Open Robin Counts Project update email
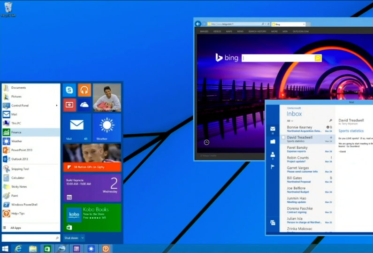 [307, 159]
